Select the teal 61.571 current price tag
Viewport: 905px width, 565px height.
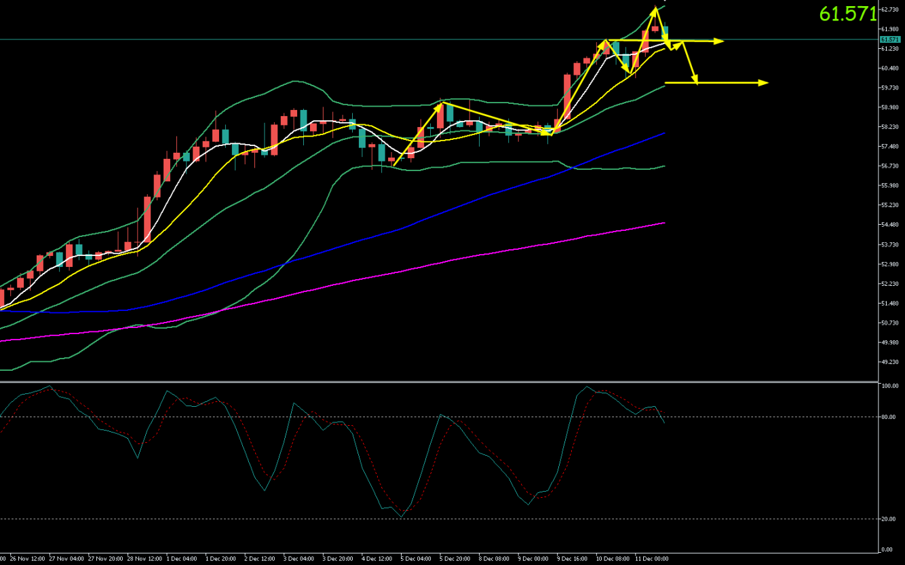pyautogui.click(x=889, y=39)
